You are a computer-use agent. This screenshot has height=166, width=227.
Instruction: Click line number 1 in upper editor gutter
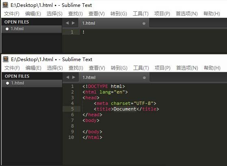72,32
